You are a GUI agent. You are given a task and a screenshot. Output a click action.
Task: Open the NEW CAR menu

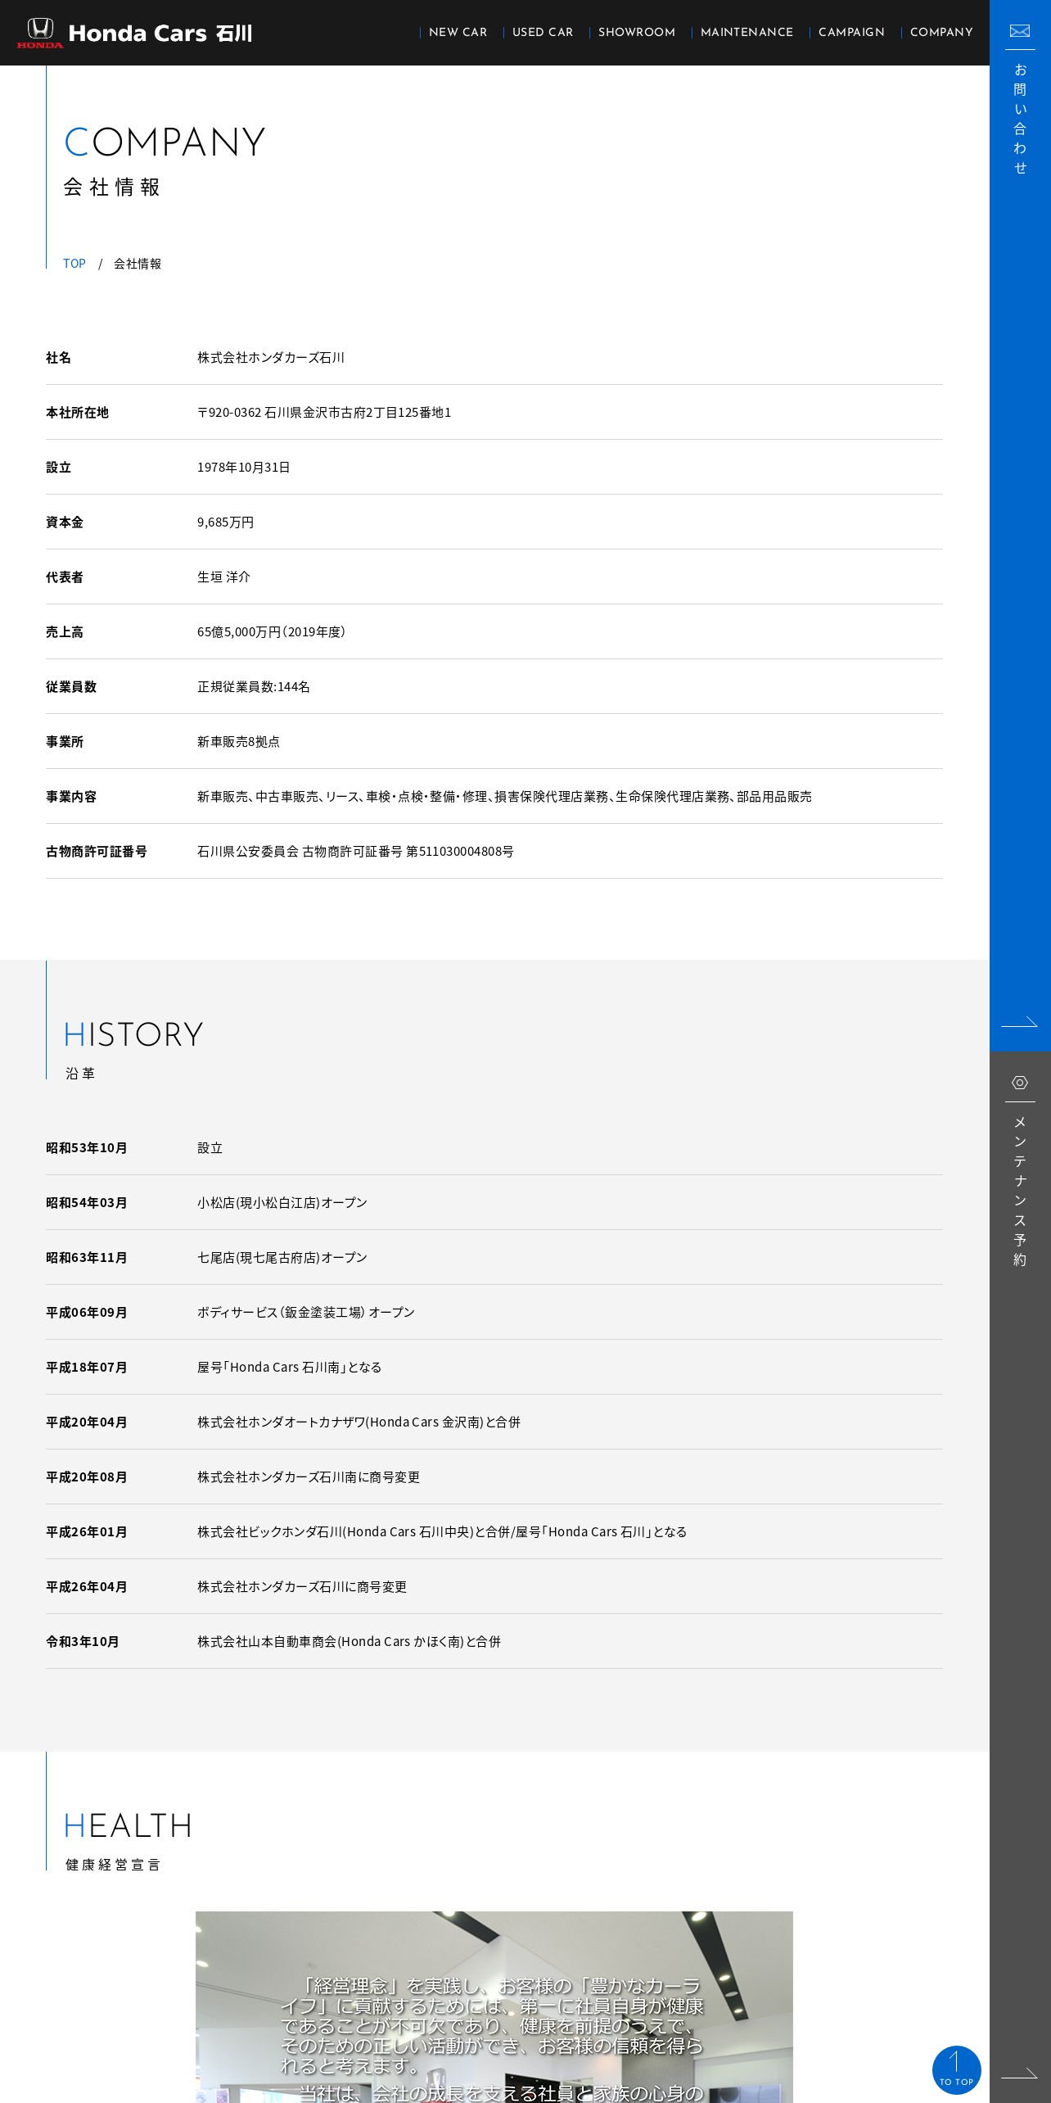click(458, 32)
